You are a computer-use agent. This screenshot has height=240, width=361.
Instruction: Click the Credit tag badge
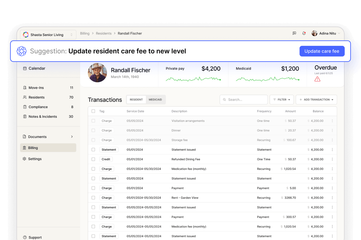tap(106, 159)
